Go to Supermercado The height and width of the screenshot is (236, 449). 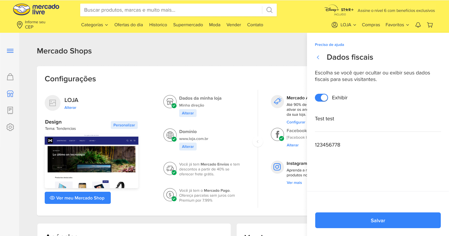(188, 25)
